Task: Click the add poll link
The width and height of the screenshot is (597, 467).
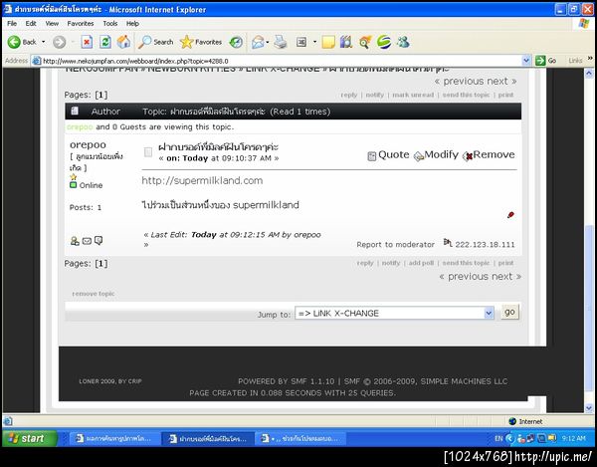Action: coord(421,263)
